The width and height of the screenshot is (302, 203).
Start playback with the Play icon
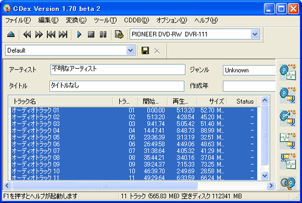click(x=79, y=35)
